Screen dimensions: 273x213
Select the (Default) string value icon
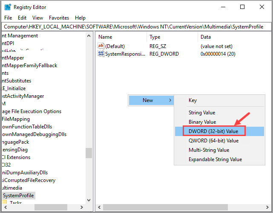(101, 46)
